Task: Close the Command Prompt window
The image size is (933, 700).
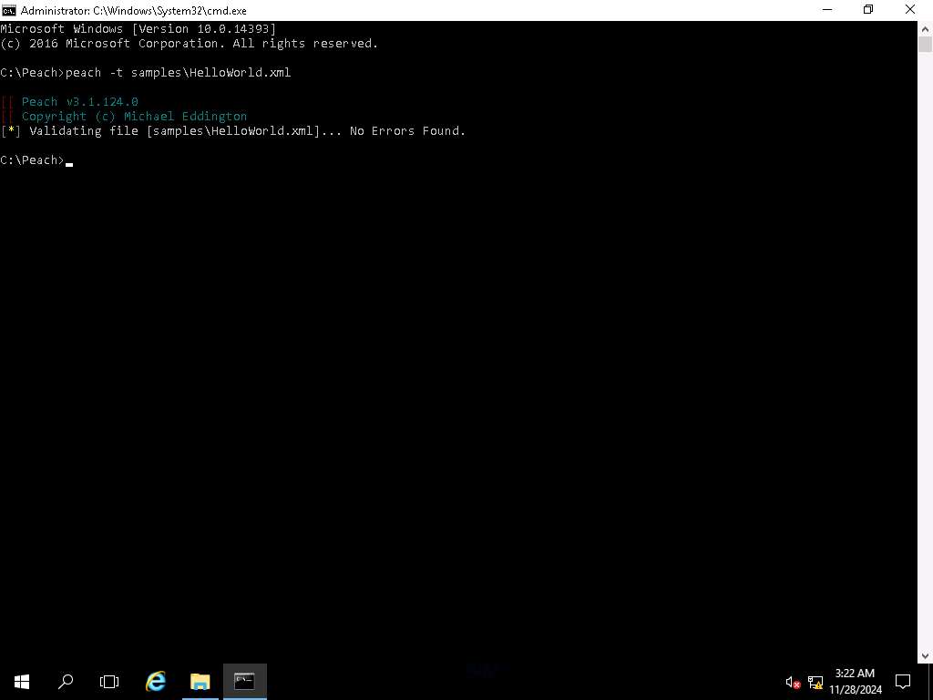Action: [x=910, y=10]
